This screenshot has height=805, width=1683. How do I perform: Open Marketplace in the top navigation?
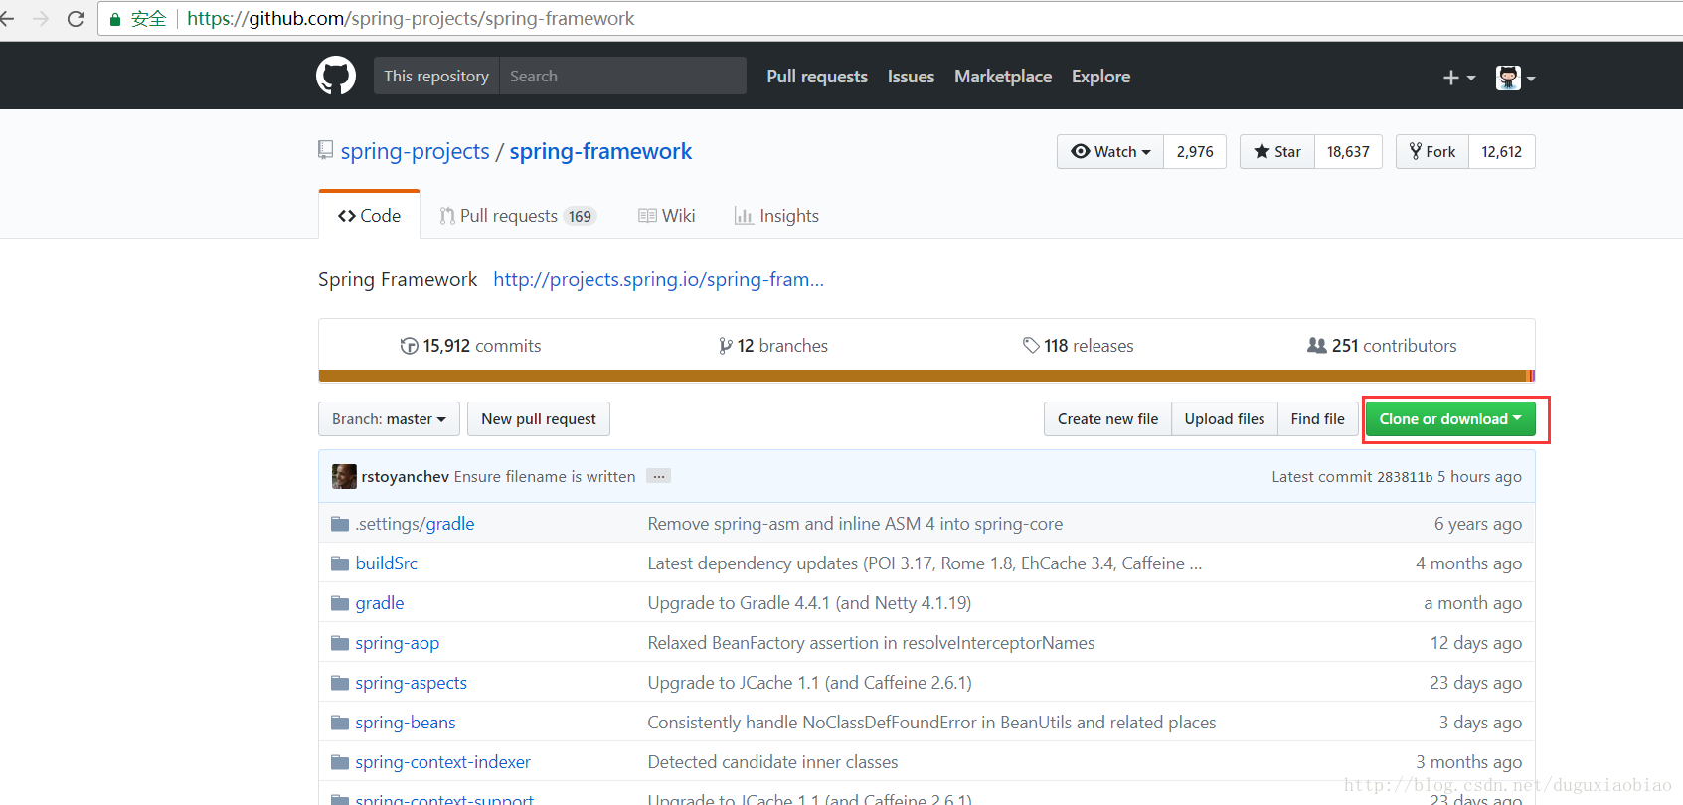pos(1003,77)
